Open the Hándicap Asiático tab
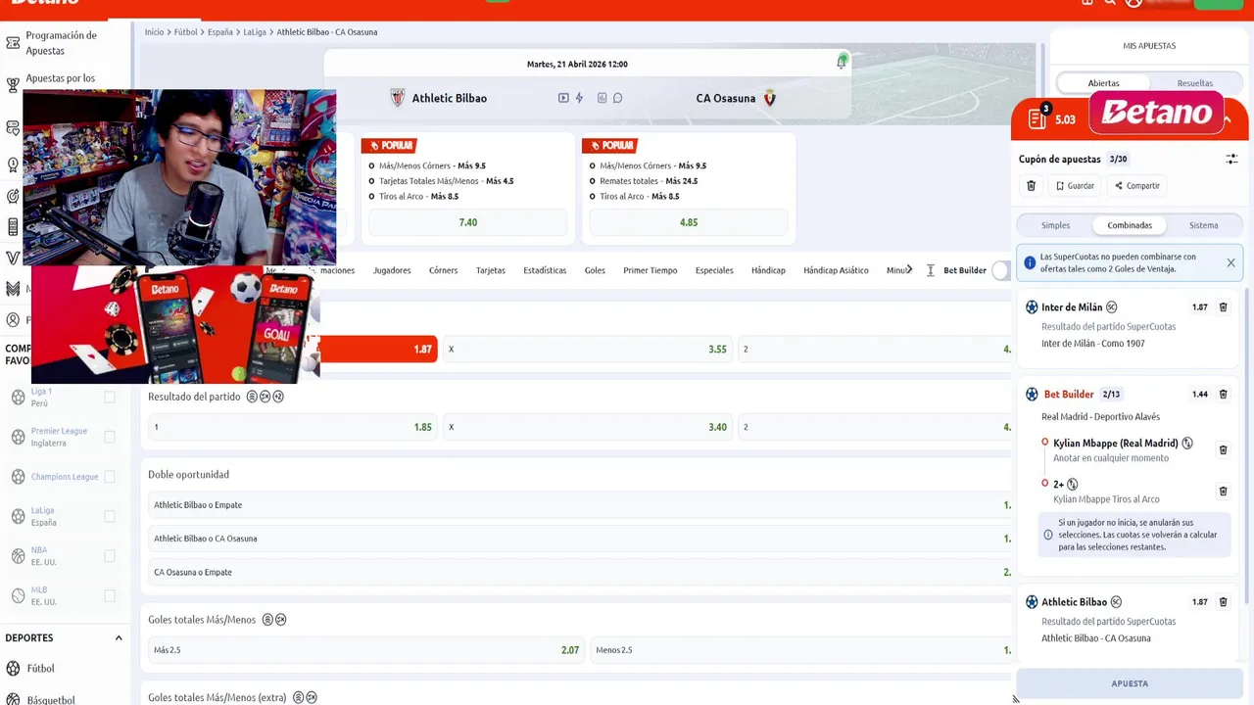 [836, 270]
